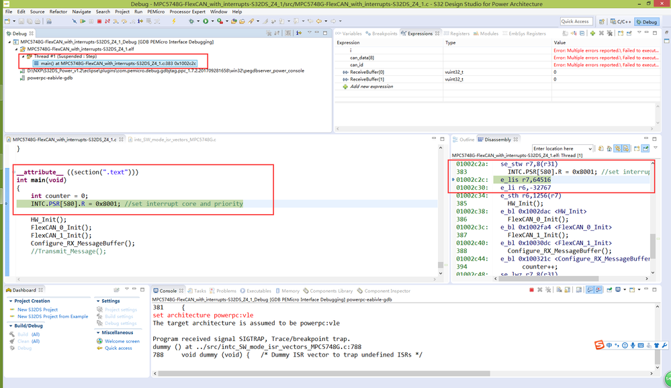Open the Display Selected Console dropdown
The image size is (671, 388).
pos(625,290)
